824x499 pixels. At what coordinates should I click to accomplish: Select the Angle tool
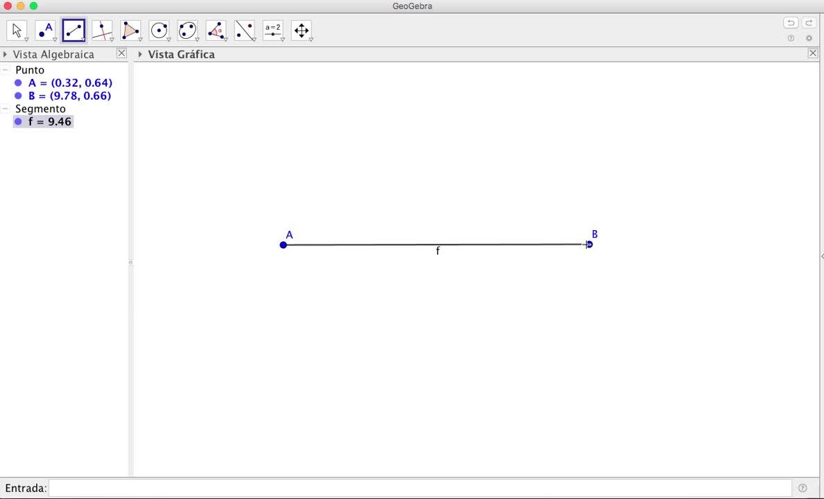click(x=216, y=30)
